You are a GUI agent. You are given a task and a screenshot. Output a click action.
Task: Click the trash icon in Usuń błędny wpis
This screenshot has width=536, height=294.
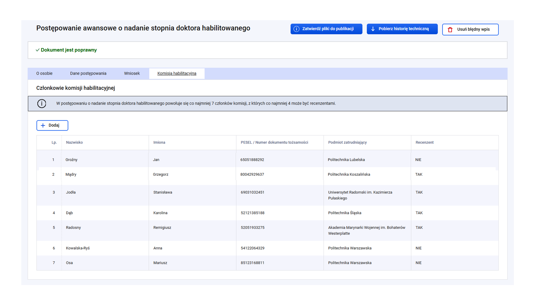tap(450, 30)
